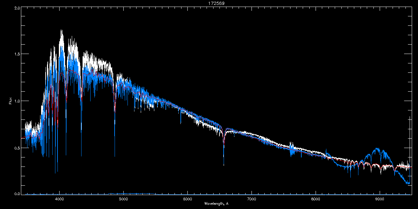
Task: Click the 0.5 flux tick label
Action: pos(16,148)
